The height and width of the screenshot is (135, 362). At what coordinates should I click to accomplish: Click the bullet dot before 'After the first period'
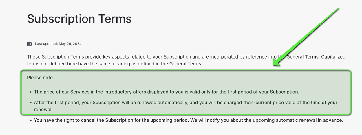tap(31, 103)
